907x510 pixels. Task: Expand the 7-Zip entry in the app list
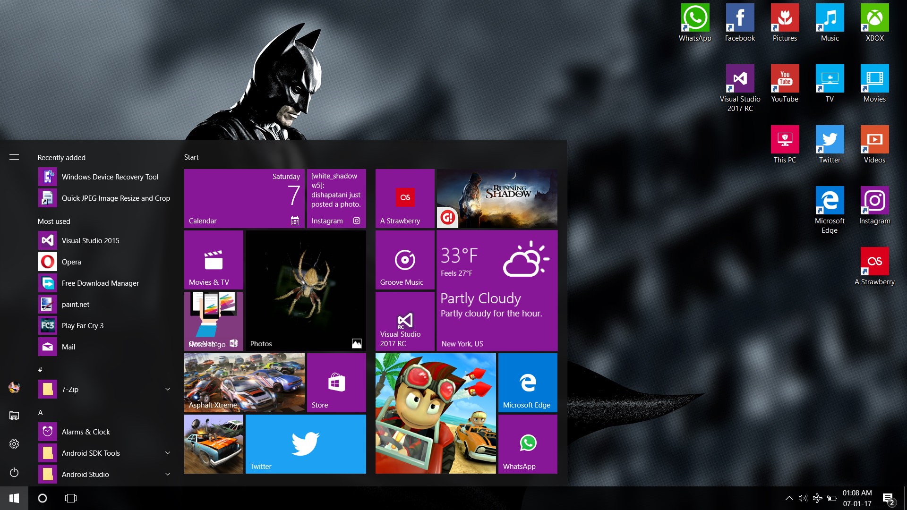tap(168, 389)
